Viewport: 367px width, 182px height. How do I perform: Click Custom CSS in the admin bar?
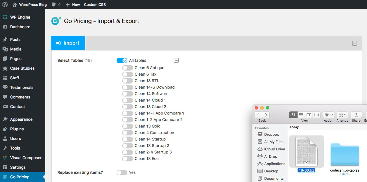[95, 5]
